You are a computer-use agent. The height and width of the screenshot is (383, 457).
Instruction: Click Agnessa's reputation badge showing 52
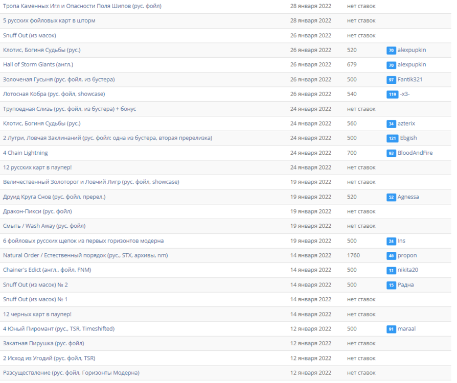coord(391,197)
